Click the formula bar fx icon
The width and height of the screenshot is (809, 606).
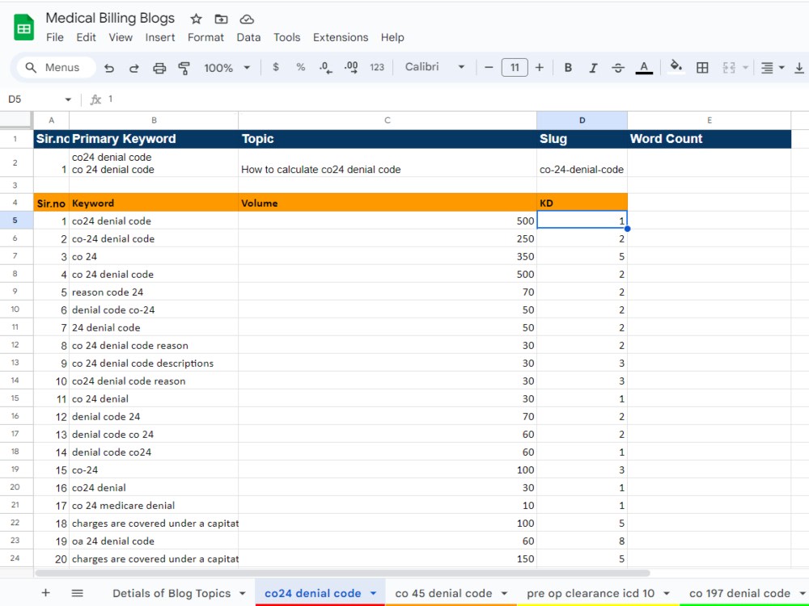95,99
